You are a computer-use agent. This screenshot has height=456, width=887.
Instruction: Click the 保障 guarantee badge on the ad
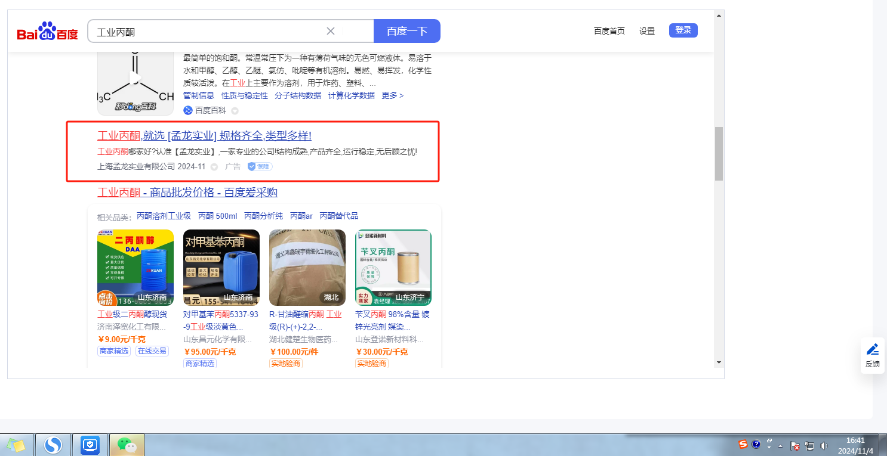point(260,166)
